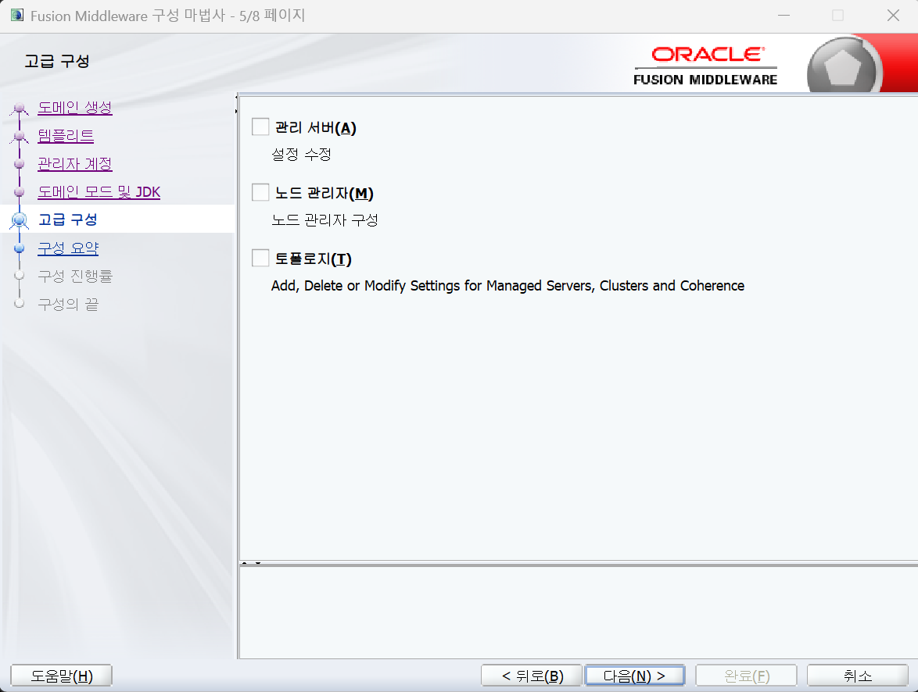Open the 템플리트 step link

66,136
